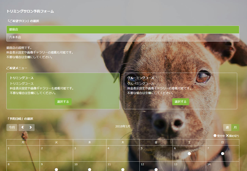This screenshot has width=247, height=171.
Task: Go to next month with right chevron
Action: tap(31, 128)
